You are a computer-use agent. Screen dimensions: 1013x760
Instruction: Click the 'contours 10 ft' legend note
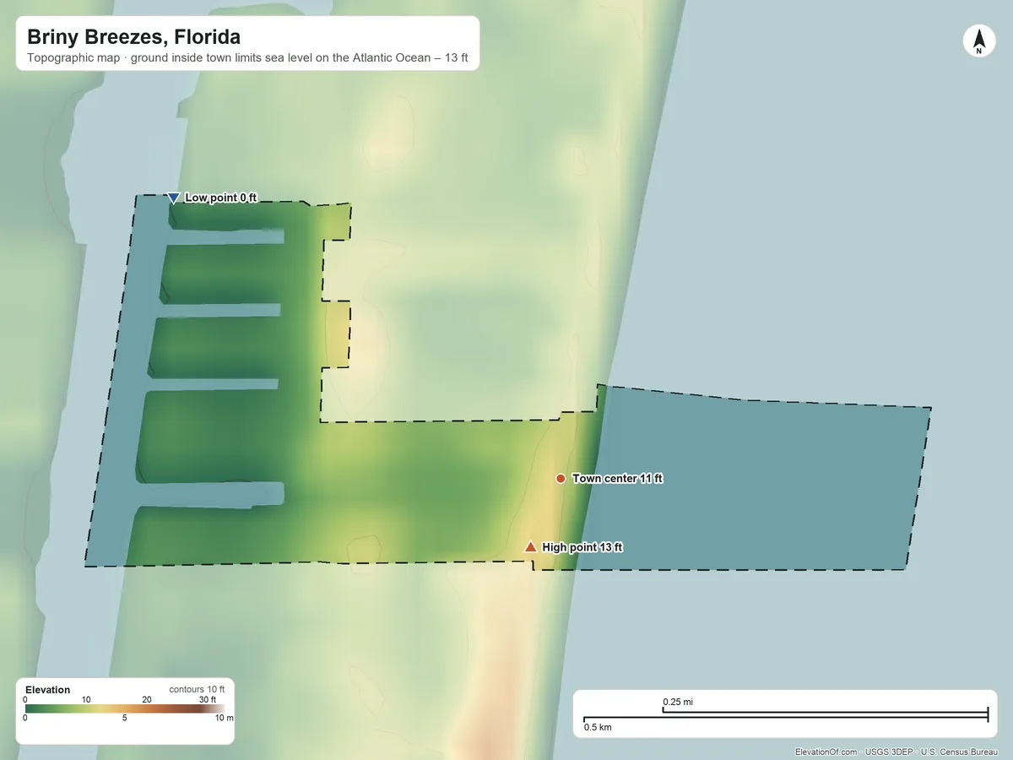[x=197, y=689]
